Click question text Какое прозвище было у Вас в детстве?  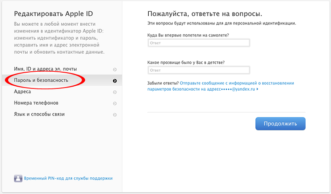[x=186, y=63]
